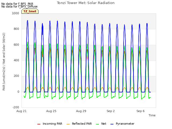Click the 800 y-axis tick label
This screenshot has height=129, width=172.
16,29
